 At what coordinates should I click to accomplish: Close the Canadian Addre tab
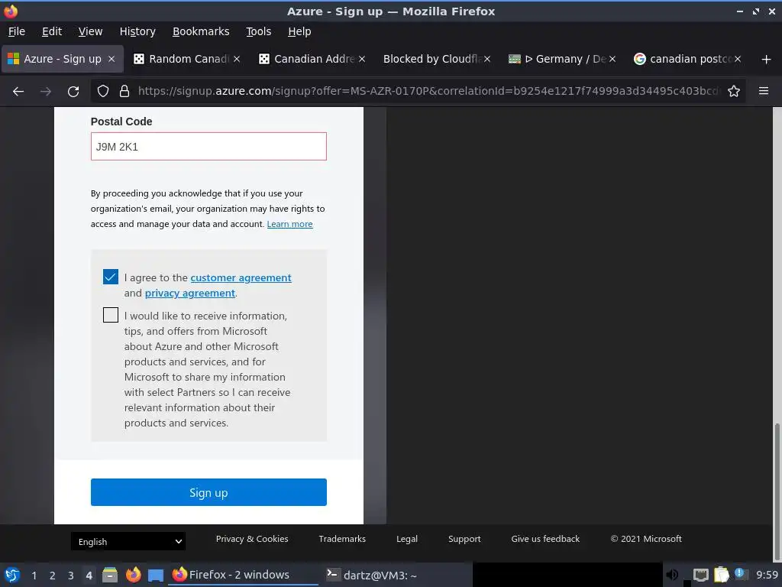(362, 59)
